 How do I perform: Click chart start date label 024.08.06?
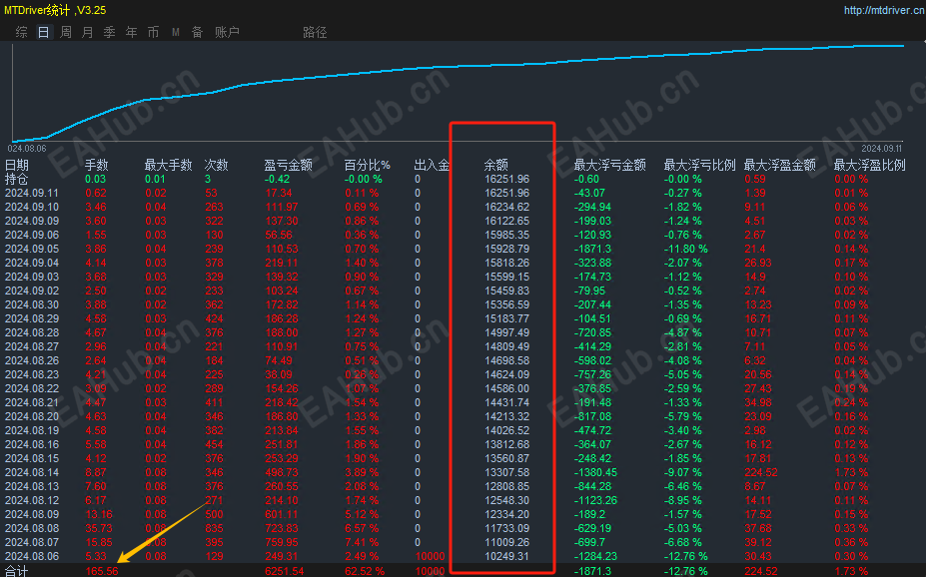coord(27,149)
